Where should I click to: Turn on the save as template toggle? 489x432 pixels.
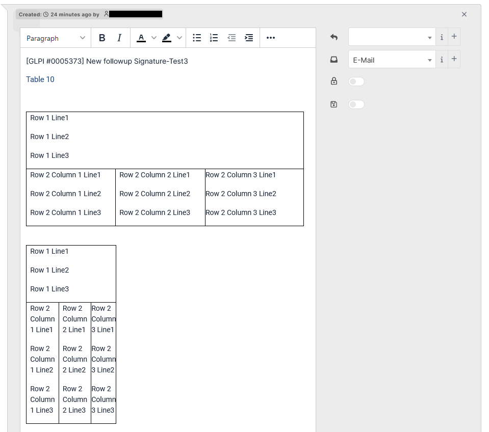(x=356, y=104)
